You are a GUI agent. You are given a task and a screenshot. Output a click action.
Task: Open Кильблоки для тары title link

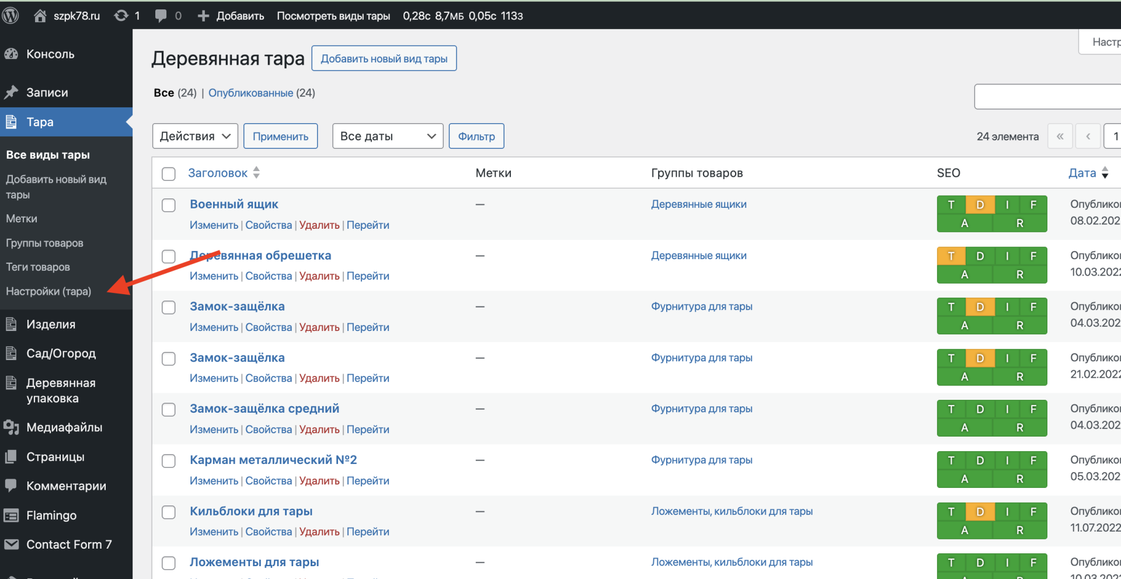(x=251, y=511)
